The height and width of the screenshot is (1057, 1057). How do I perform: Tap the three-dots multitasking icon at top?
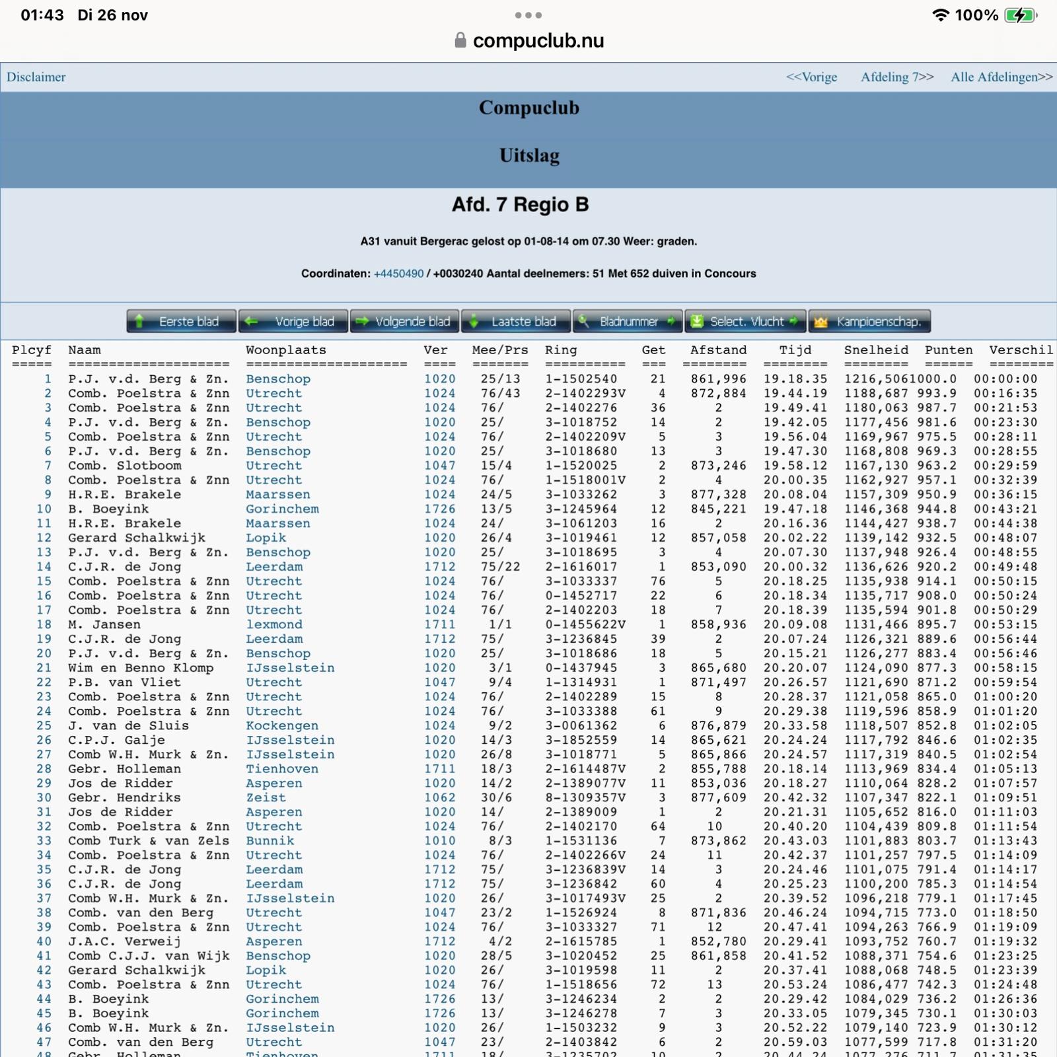[x=528, y=15]
